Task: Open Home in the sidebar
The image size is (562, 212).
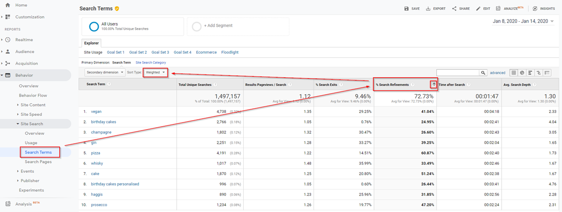Action: (x=21, y=5)
